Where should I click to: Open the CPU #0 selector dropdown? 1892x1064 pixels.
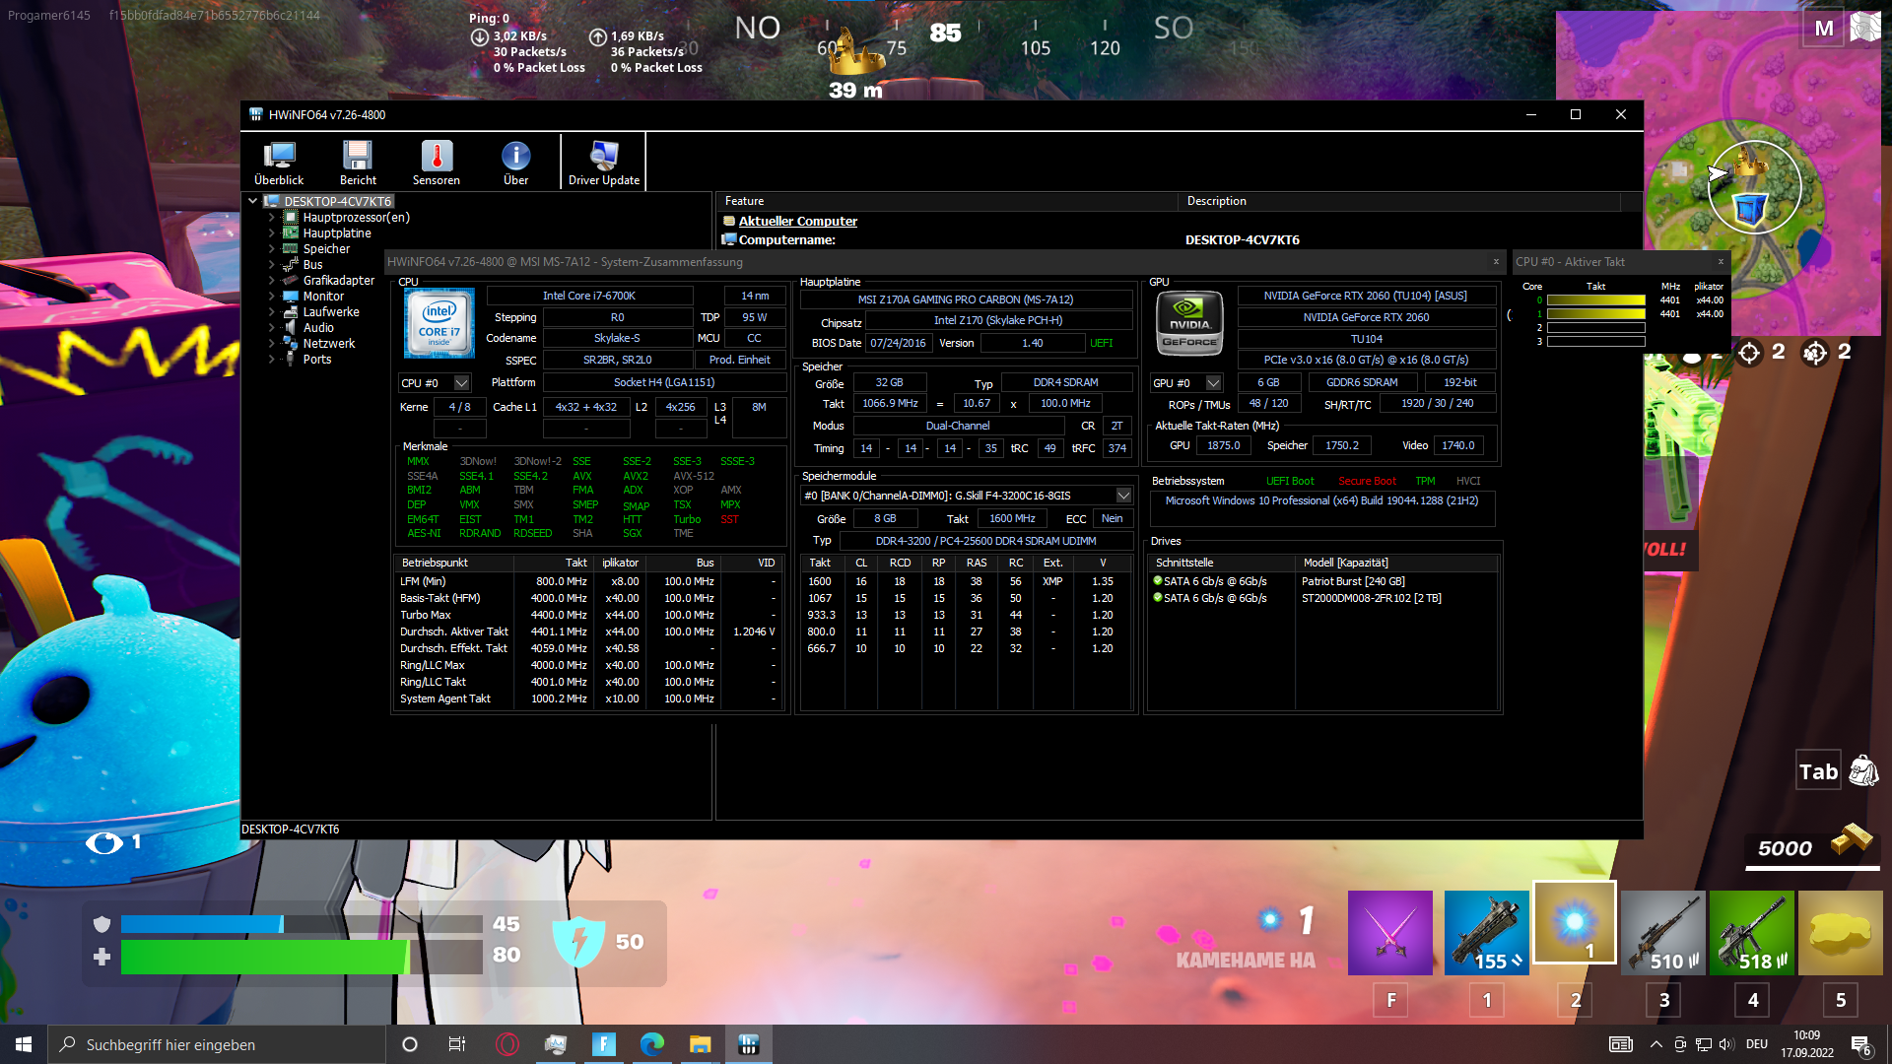(461, 383)
